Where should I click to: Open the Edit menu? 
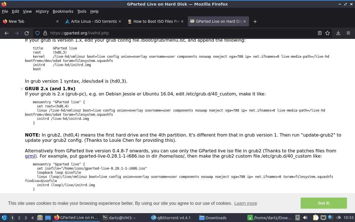coord(16,11)
